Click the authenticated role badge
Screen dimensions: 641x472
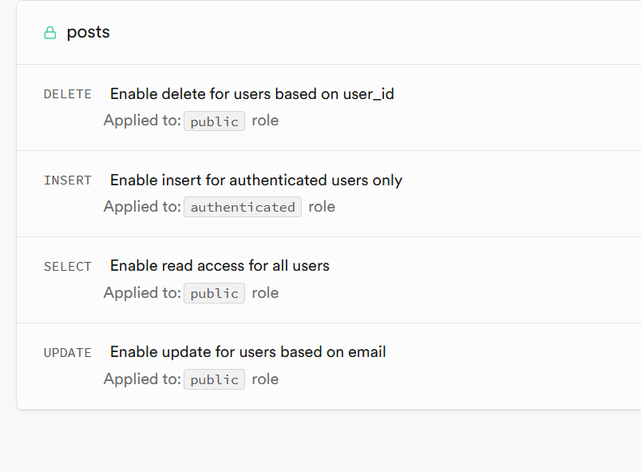(243, 208)
